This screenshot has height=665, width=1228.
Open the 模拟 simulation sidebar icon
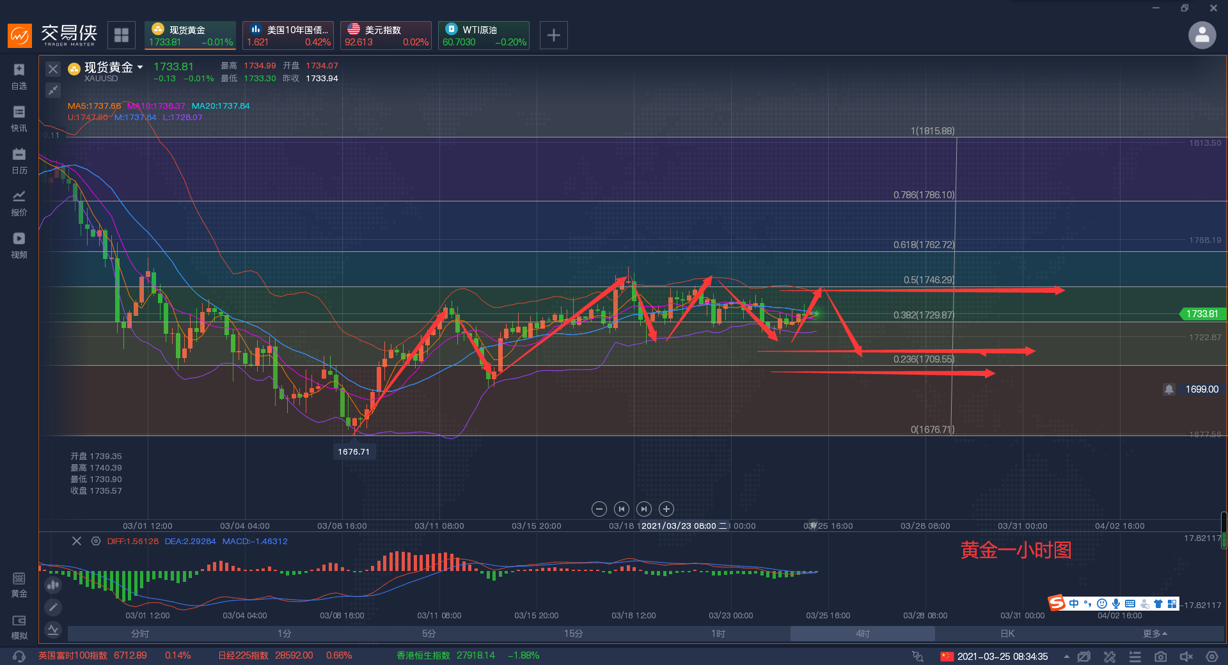click(19, 627)
